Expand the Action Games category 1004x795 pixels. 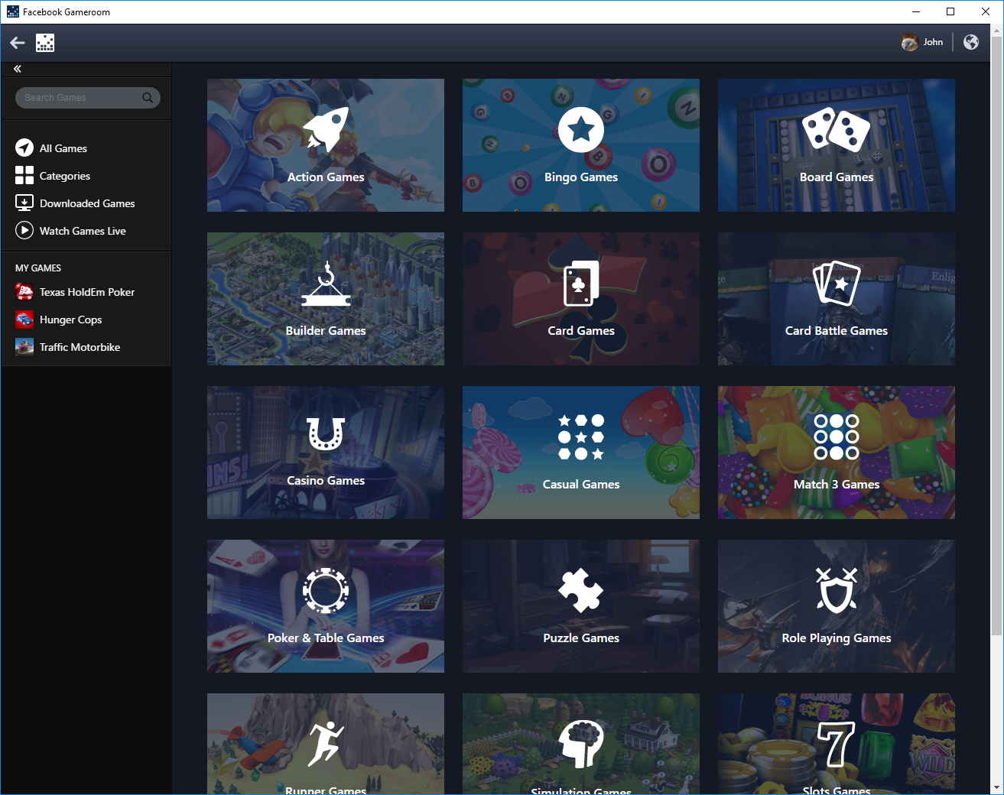[x=325, y=144]
